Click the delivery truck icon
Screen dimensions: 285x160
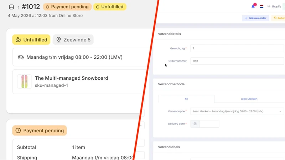[x=21, y=57]
